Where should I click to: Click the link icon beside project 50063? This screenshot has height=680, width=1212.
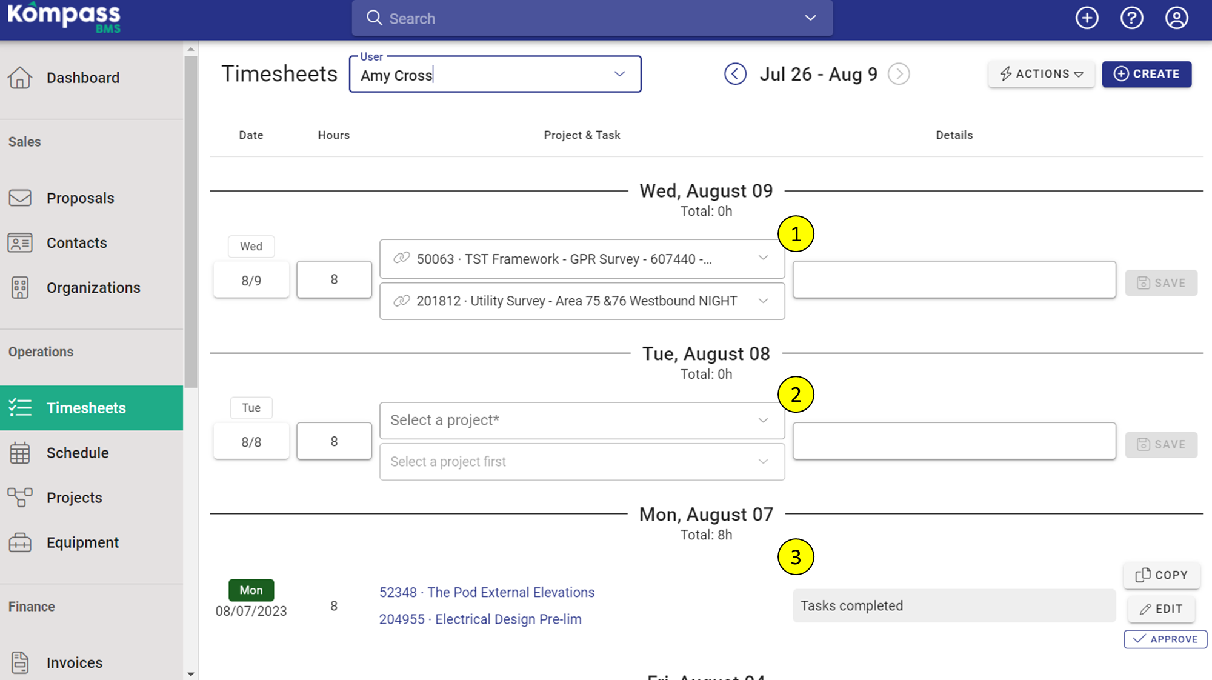[402, 258]
